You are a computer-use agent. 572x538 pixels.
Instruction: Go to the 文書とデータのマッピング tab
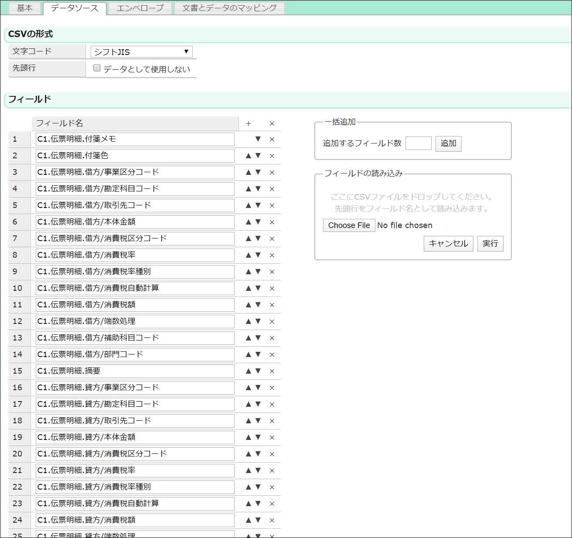229,8
